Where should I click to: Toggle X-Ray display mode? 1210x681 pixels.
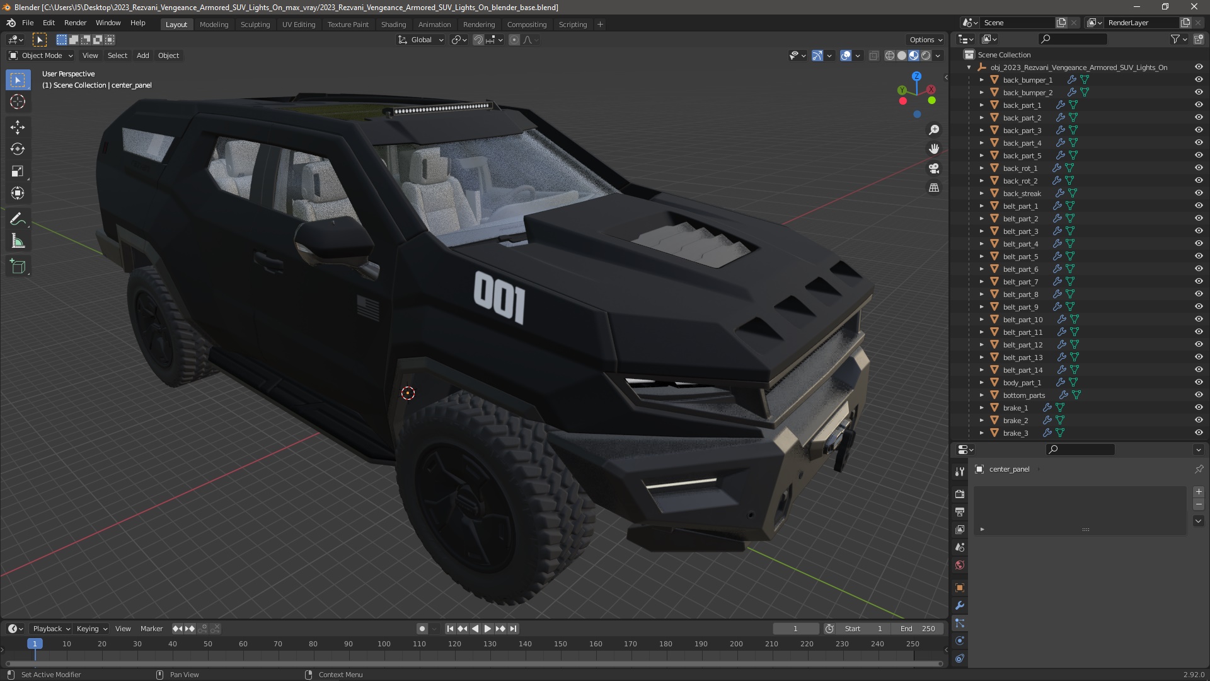point(873,55)
